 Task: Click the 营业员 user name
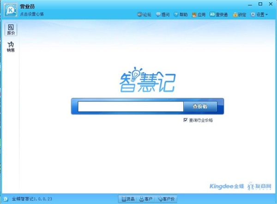tap(27, 6)
